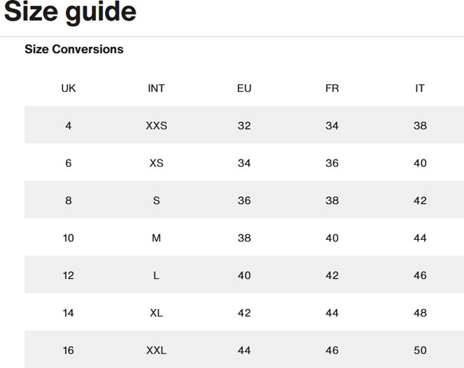Image resolution: width=464 pixels, height=368 pixels.
Task: Click the XXS size cell
Action: (156, 126)
